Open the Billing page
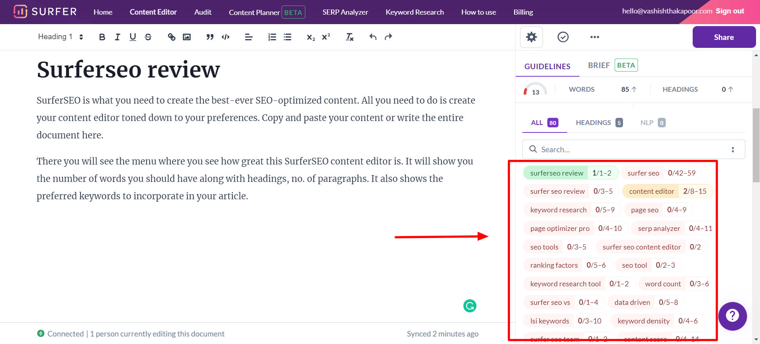Viewport: 760px width, 344px height. pyautogui.click(x=523, y=12)
